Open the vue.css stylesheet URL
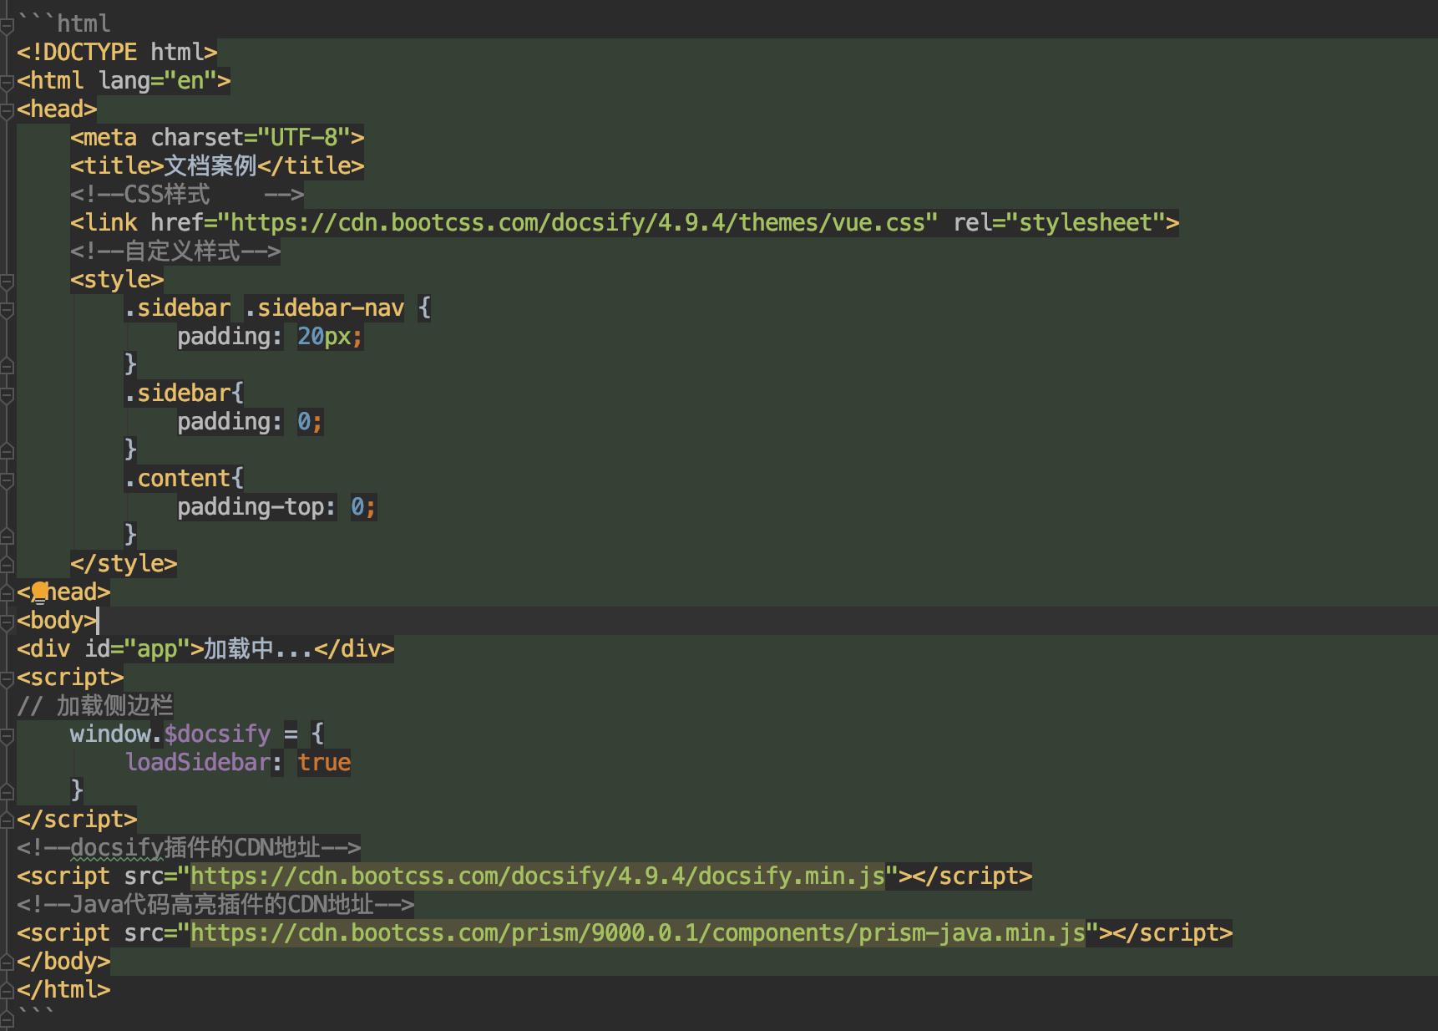The image size is (1438, 1031). click(577, 223)
